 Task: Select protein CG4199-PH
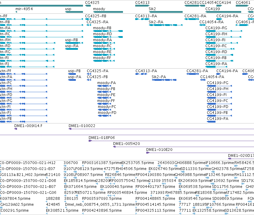coord(219,92)
